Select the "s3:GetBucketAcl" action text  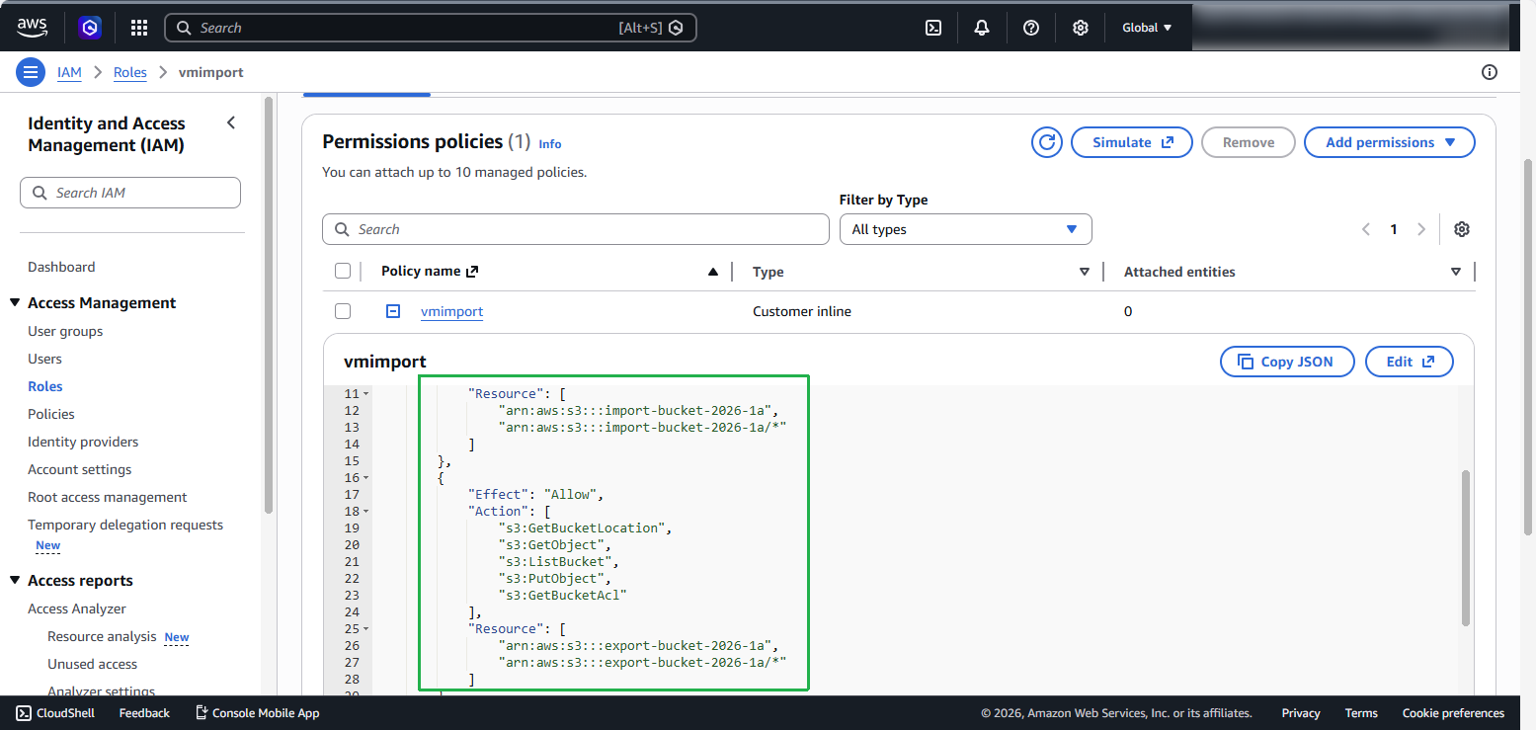point(563,595)
